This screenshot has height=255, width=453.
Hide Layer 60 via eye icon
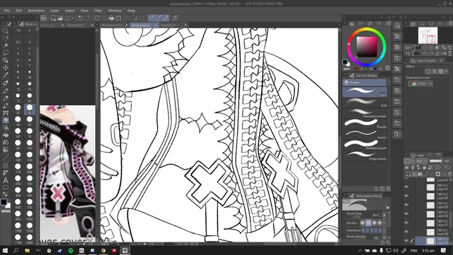(x=406, y=196)
